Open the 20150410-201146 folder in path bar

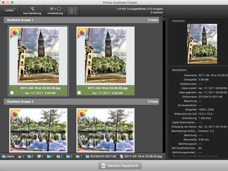[x=101, y=157]
